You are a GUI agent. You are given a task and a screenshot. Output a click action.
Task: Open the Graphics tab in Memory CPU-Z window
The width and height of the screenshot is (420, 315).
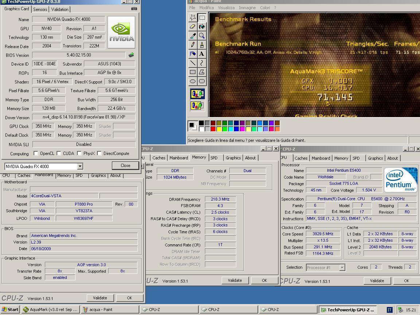point(233,158)
